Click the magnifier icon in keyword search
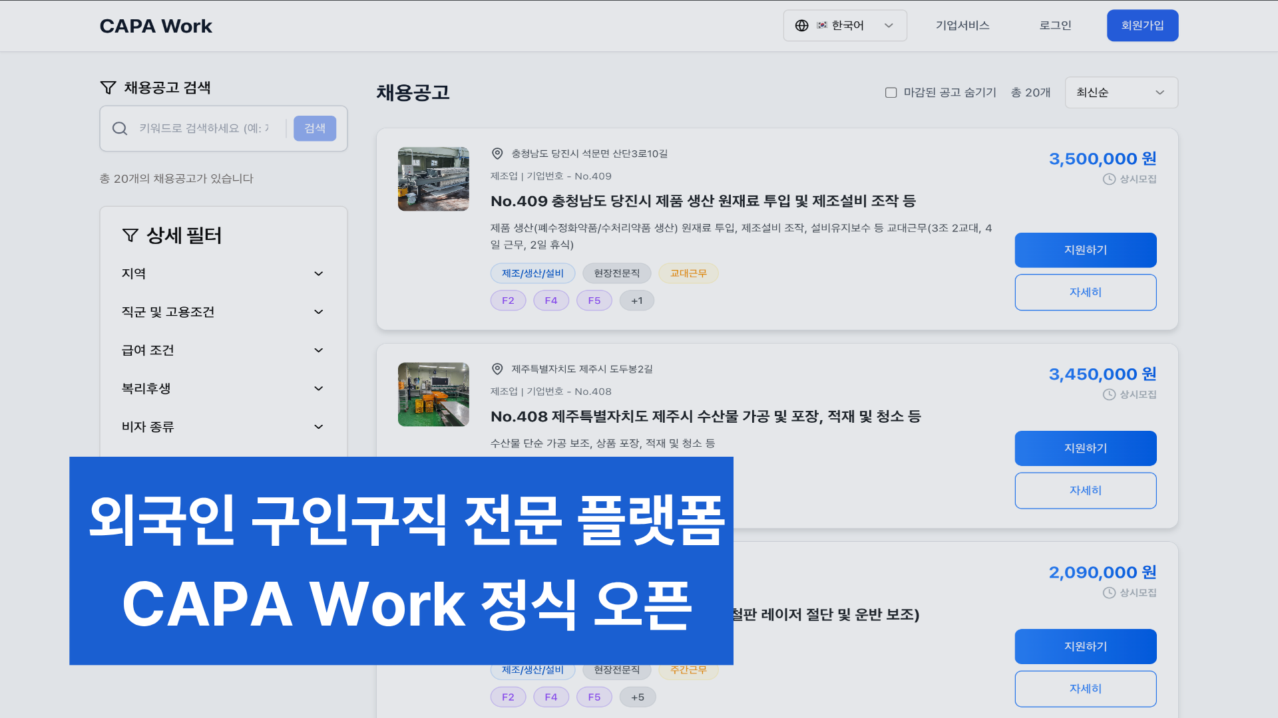 pos(120,128)
